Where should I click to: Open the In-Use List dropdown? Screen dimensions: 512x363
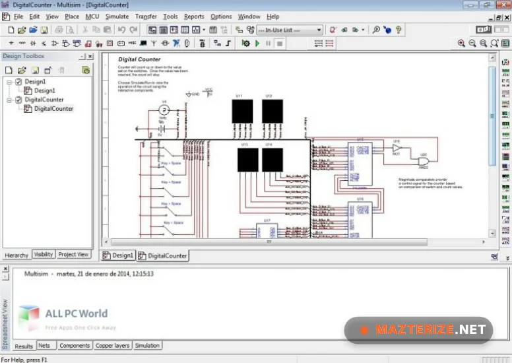point(319,30)
